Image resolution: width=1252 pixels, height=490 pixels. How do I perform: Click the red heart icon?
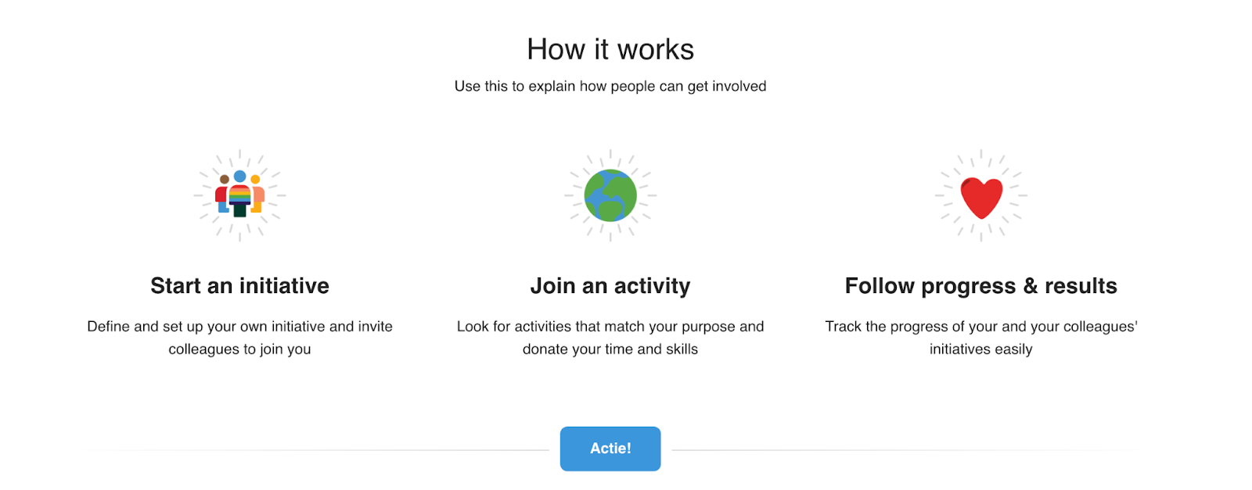[981, 195]
